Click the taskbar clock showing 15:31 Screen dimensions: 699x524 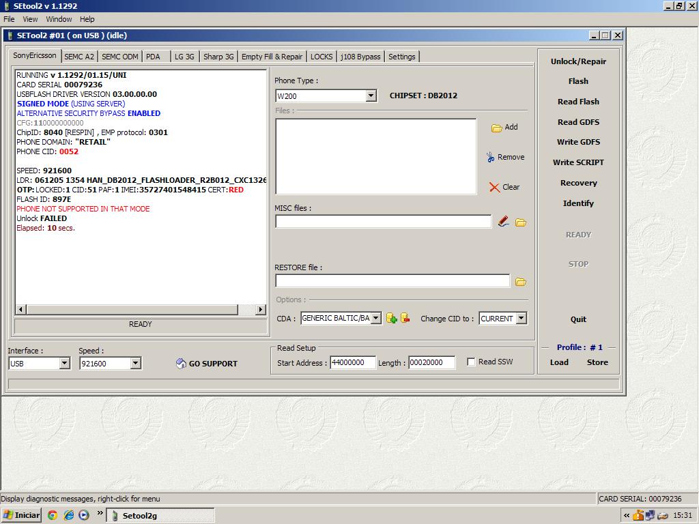click(682, 516)
